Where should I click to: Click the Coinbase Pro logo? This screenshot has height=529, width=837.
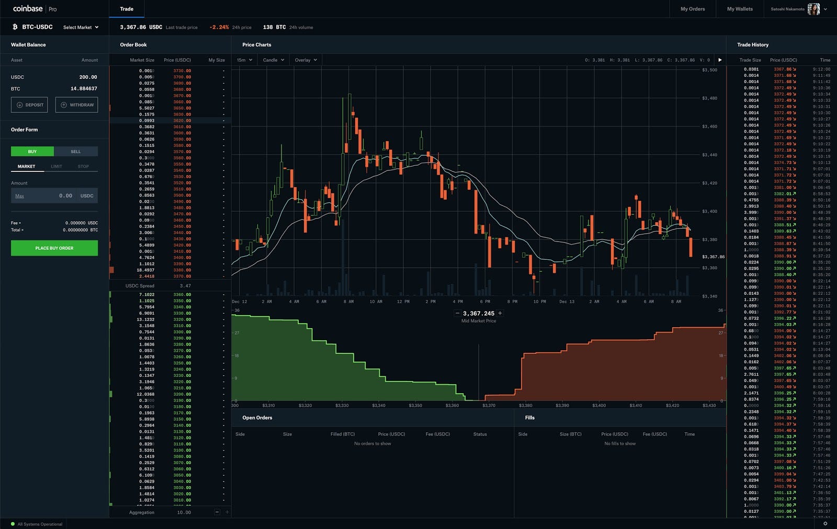(35, 9)
